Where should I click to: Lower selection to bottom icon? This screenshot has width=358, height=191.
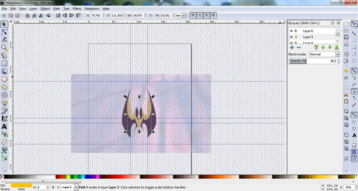tap(58, 16)
